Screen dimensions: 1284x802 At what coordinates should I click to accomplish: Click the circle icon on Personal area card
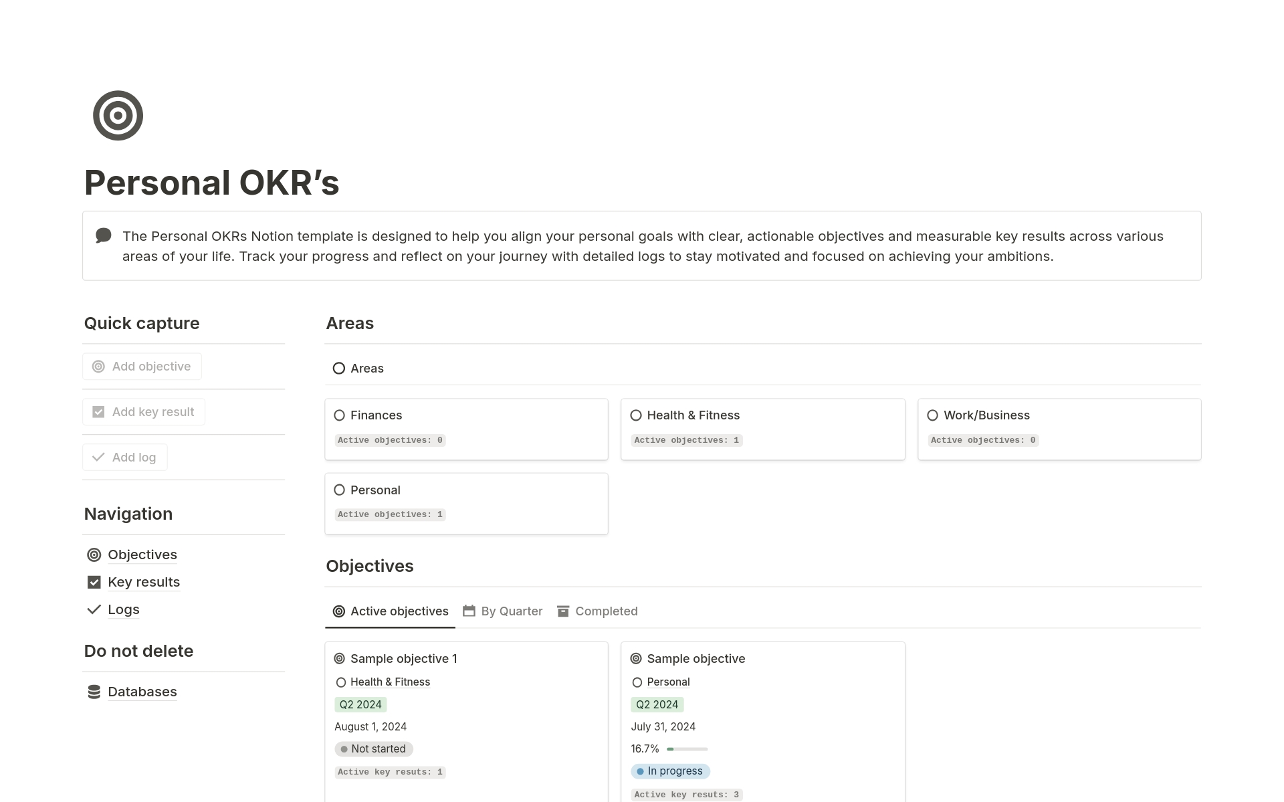339,490
